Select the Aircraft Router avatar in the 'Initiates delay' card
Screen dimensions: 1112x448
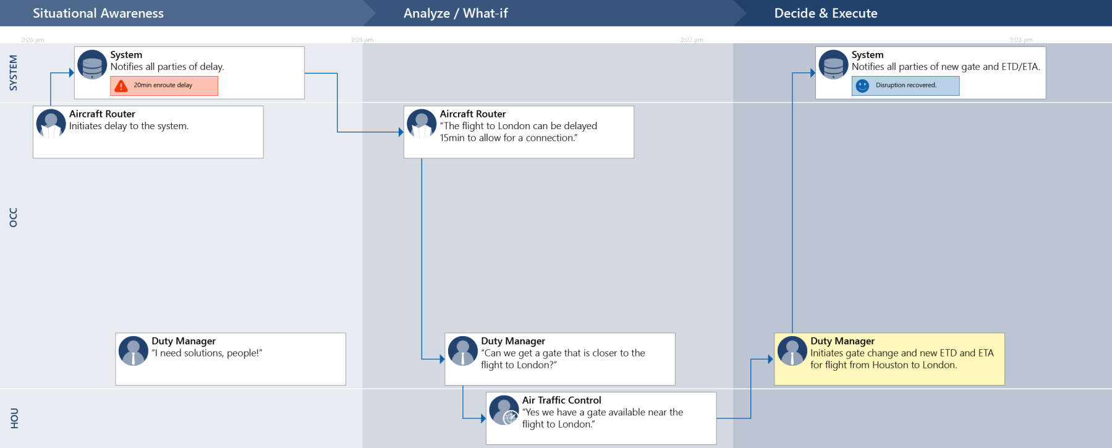(x=51, y=124)
